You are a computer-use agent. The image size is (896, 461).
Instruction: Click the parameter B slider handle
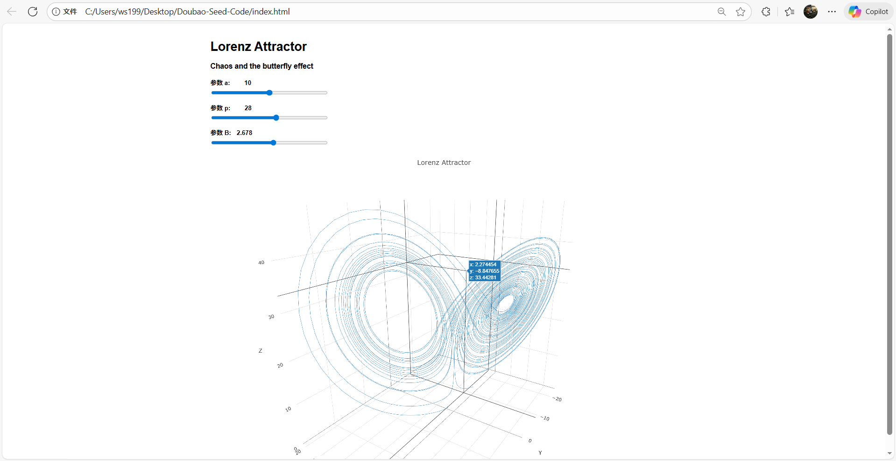(274, 143)
